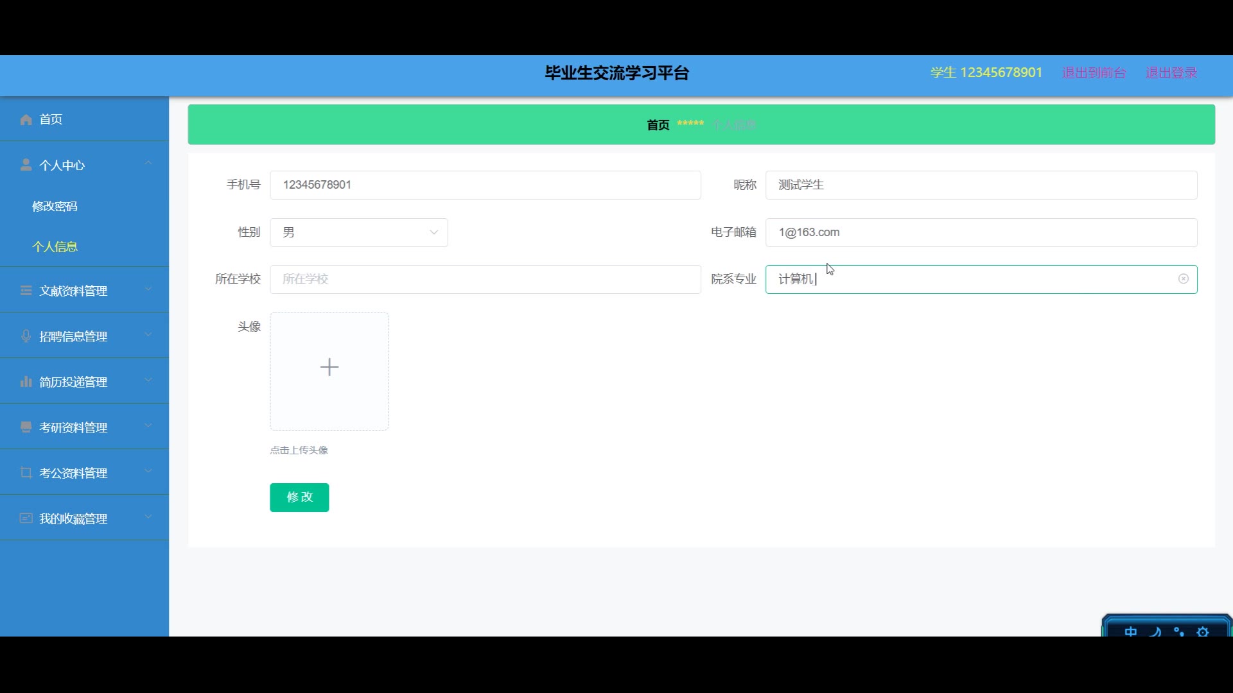Open the 性别 dropdown showing 男

(359, 232)
